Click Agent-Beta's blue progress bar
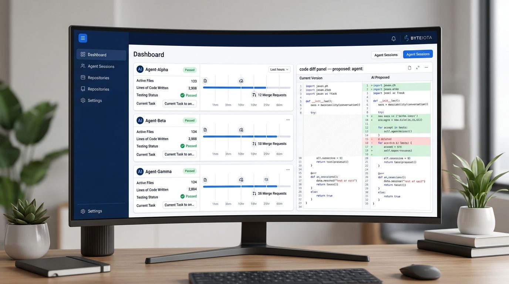 click(x=240, y=136)
